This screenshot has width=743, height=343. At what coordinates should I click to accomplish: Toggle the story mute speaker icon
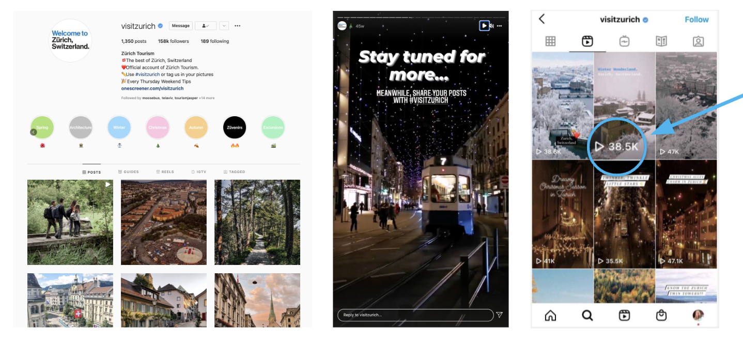(492, 26)
